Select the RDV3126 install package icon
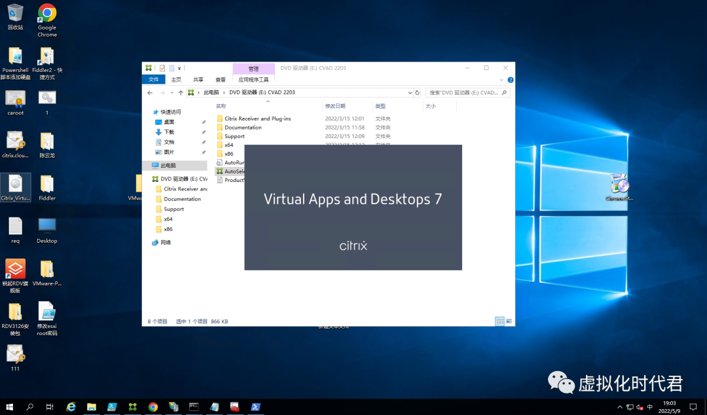The width and height of the screenshot is (707, 415). [x=15, y=319]
